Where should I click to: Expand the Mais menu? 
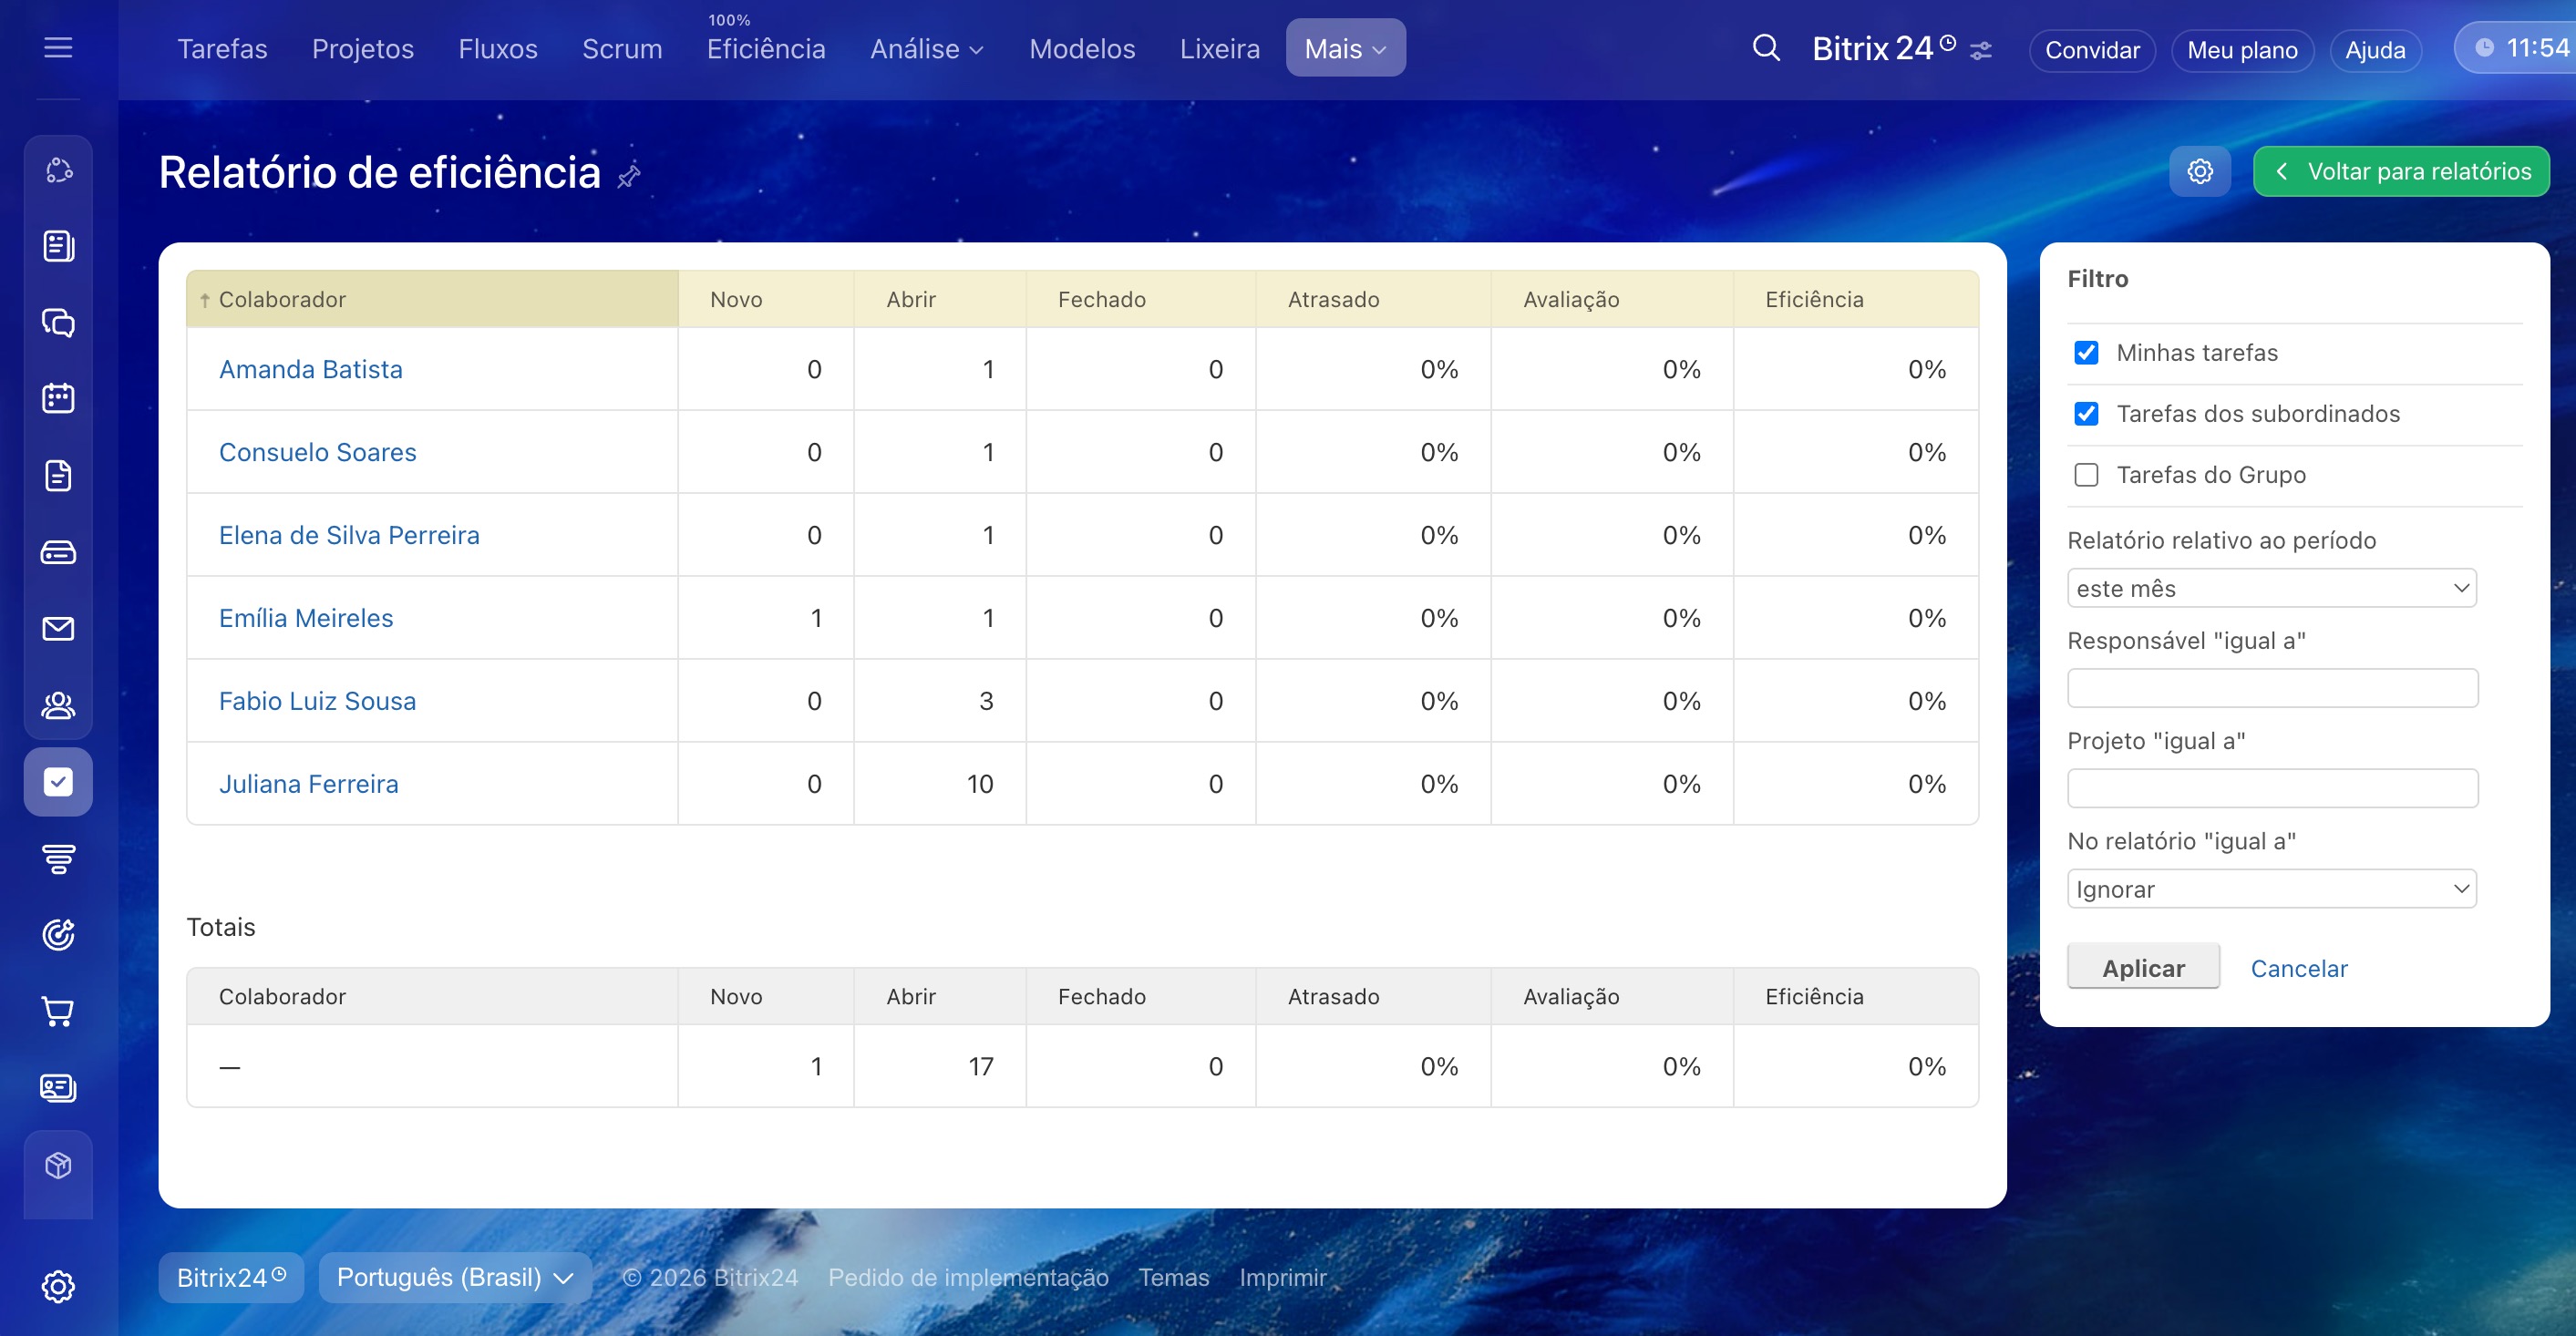coord(1344,49)
